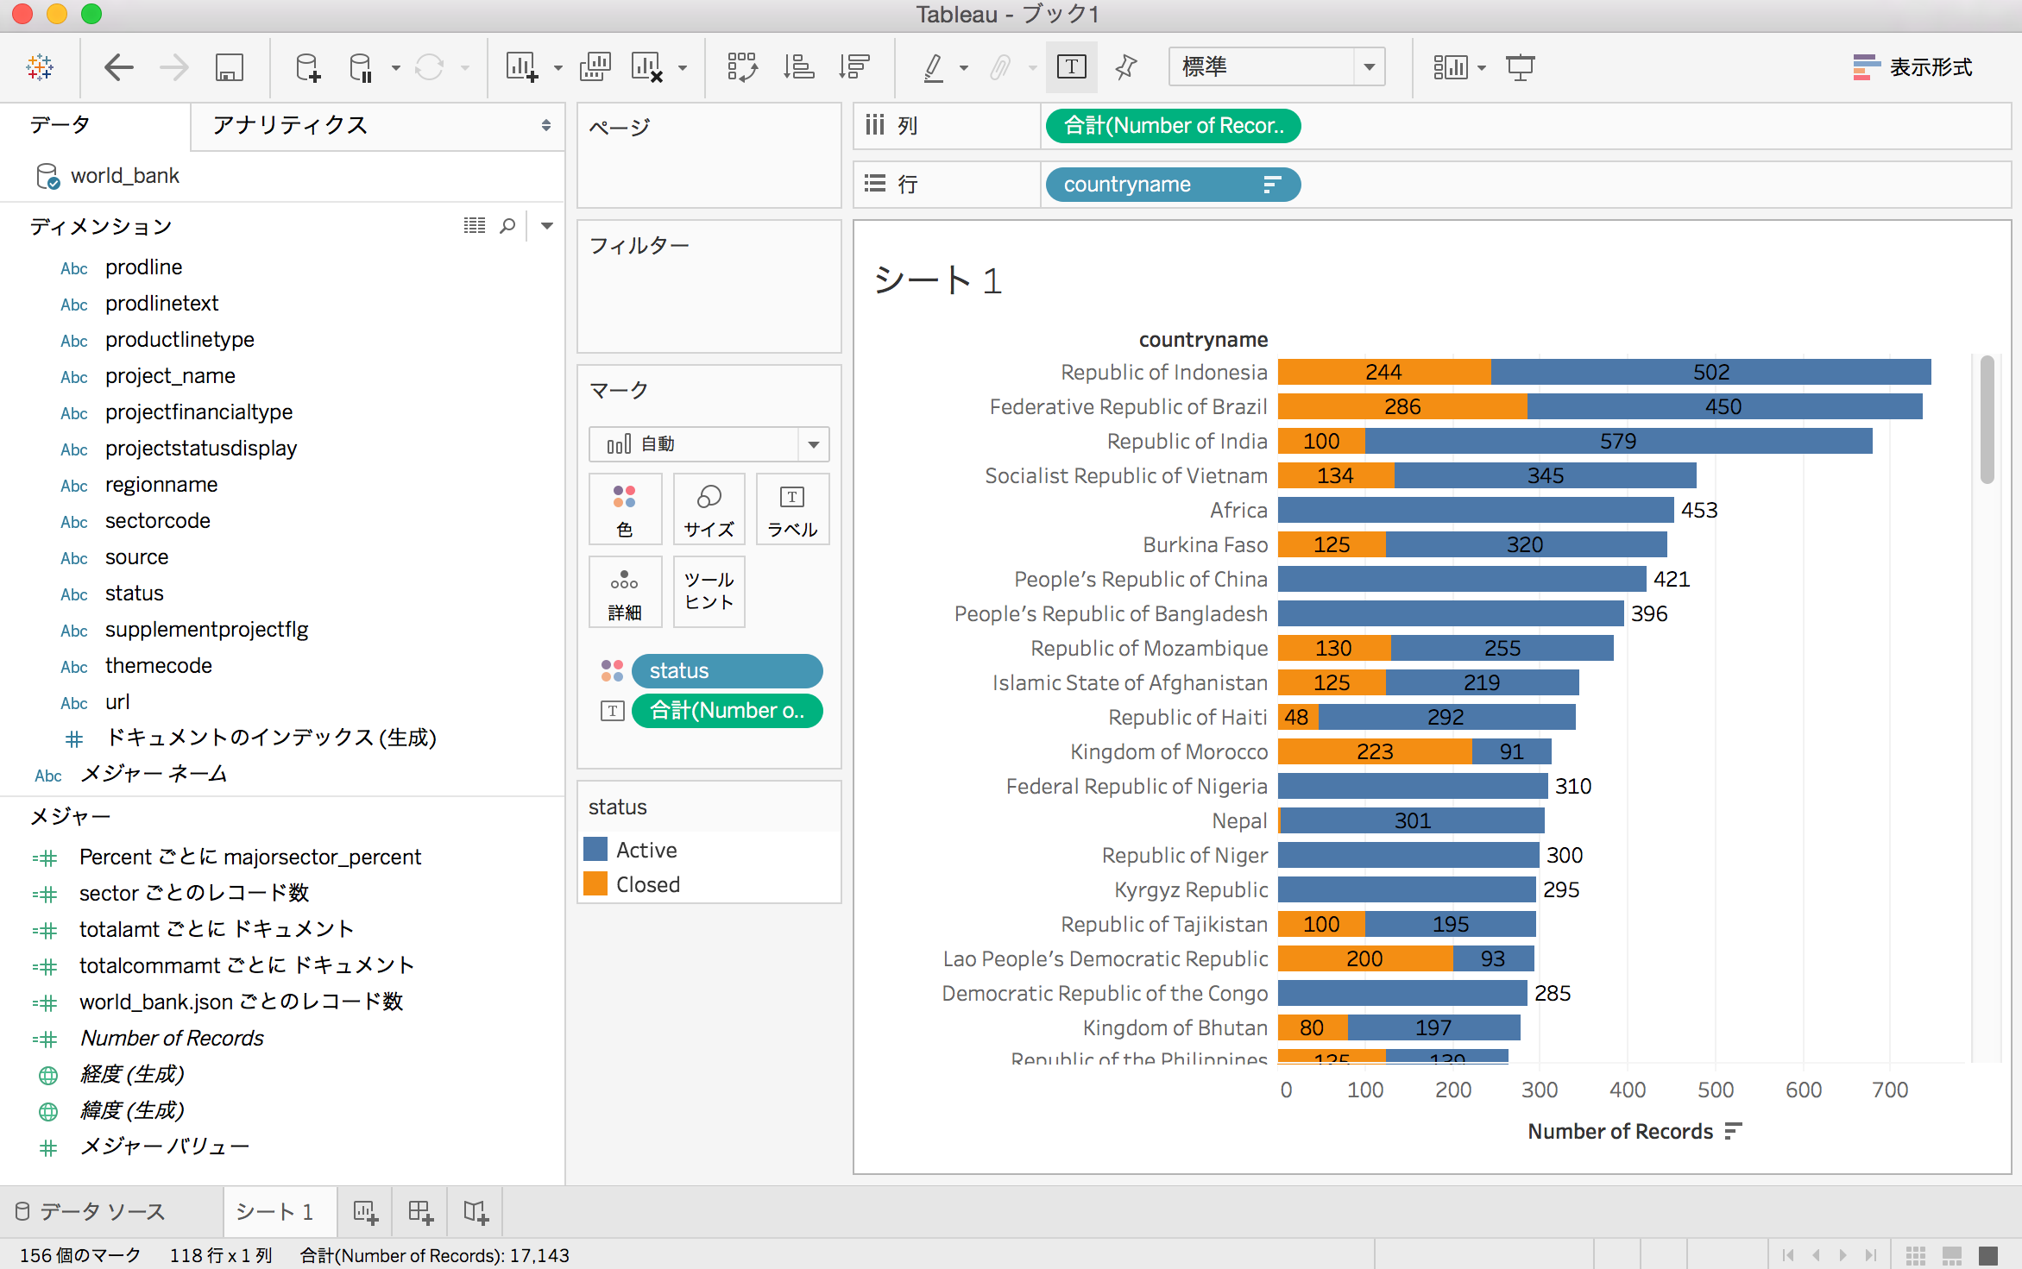Click the undo back arrow
This screenshot has height=1269, width=2022.
119,66
